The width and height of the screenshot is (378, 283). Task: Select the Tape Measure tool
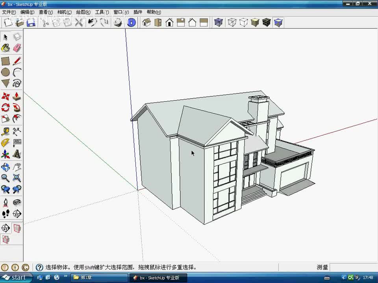6,131
